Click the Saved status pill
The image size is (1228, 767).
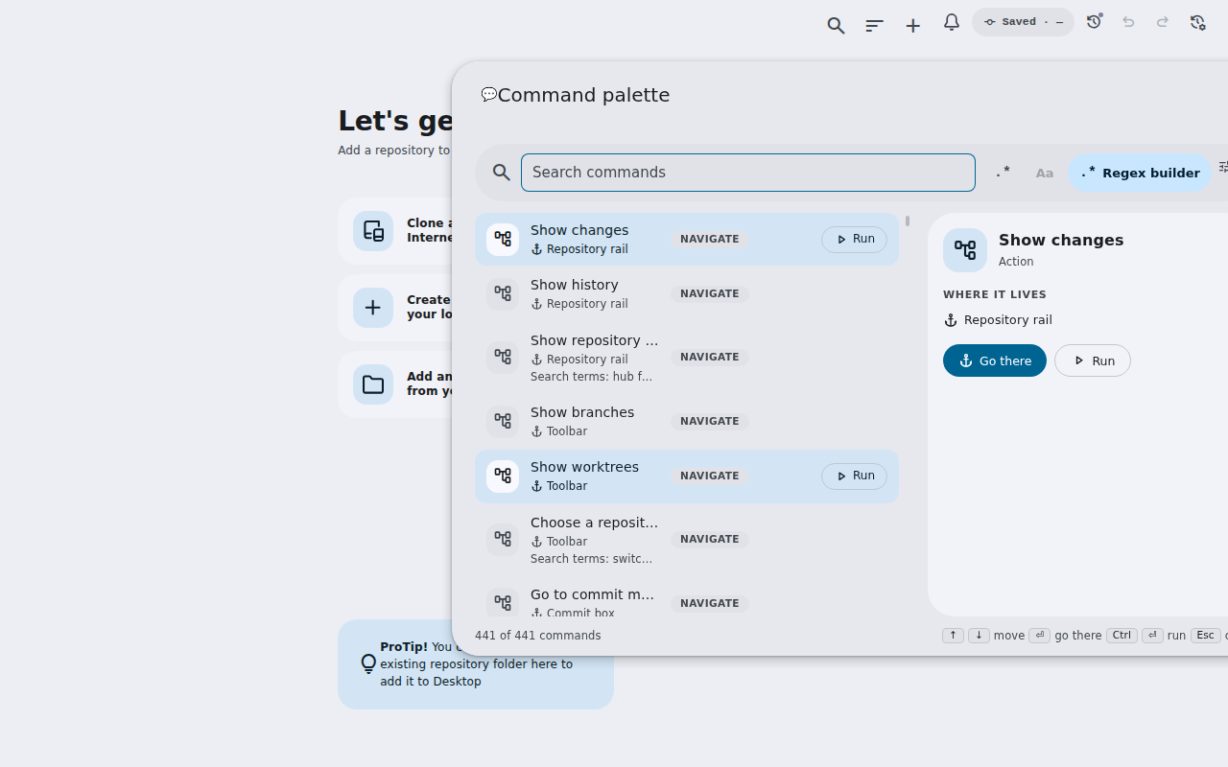click(1023, 22)
